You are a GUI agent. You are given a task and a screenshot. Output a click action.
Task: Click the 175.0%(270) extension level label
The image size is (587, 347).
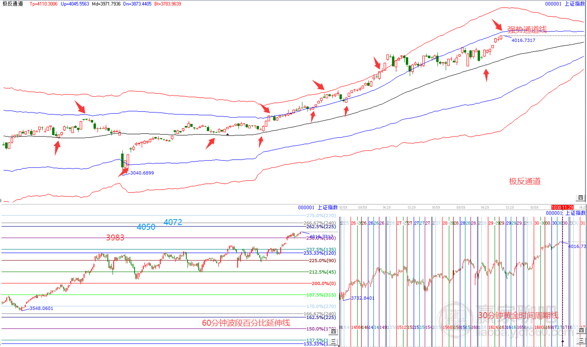click(x=321, y=307)
